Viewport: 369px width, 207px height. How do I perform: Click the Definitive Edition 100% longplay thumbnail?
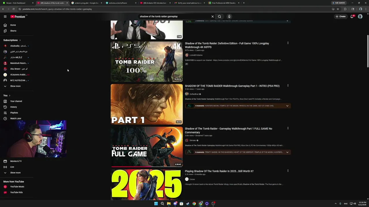[146, 62]
